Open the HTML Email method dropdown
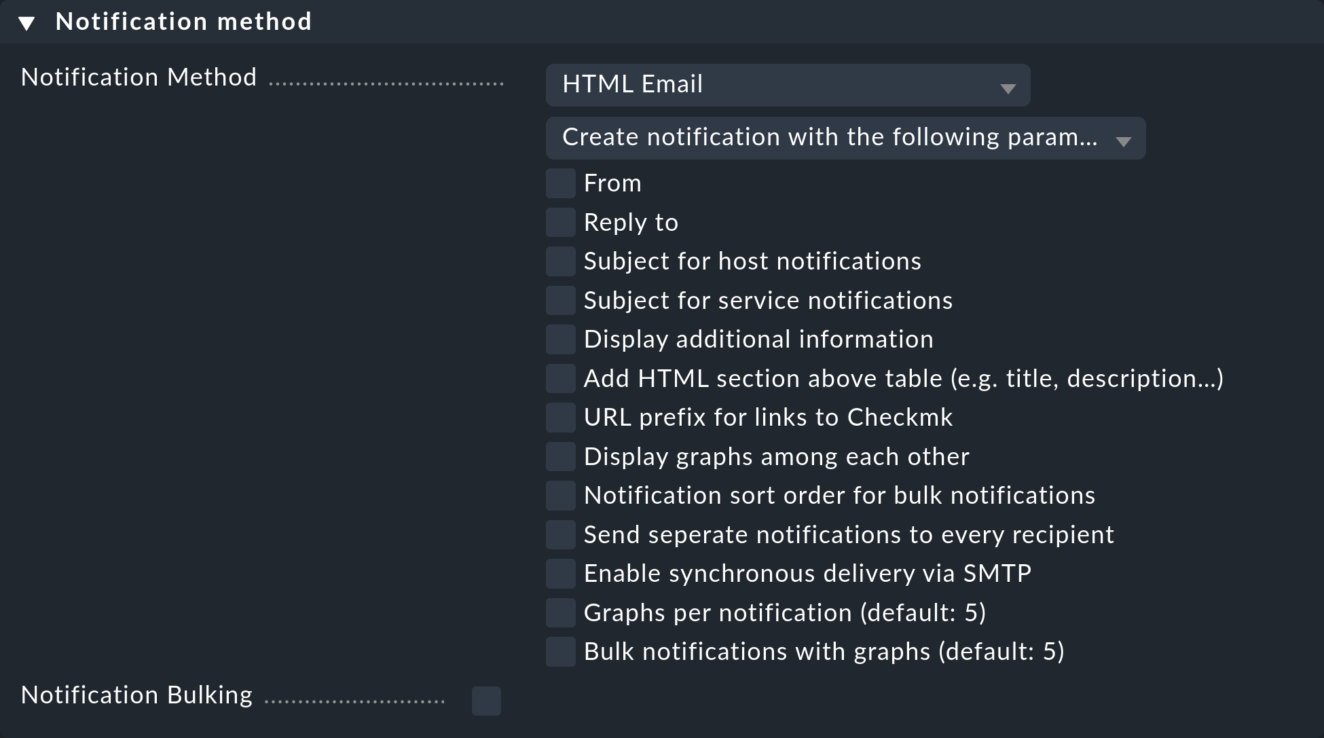The image size is (1324, 738). [787, 85]
